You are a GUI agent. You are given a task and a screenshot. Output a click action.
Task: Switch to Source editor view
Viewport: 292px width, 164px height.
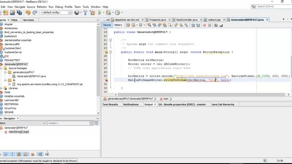point(107,25)
